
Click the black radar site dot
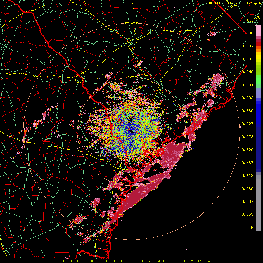(x=131, y=131)
